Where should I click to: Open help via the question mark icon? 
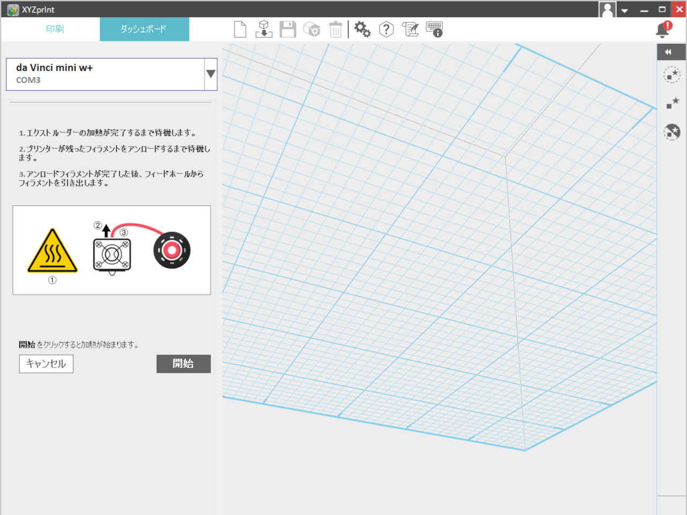pyautogui.click(x=386, y=30)
